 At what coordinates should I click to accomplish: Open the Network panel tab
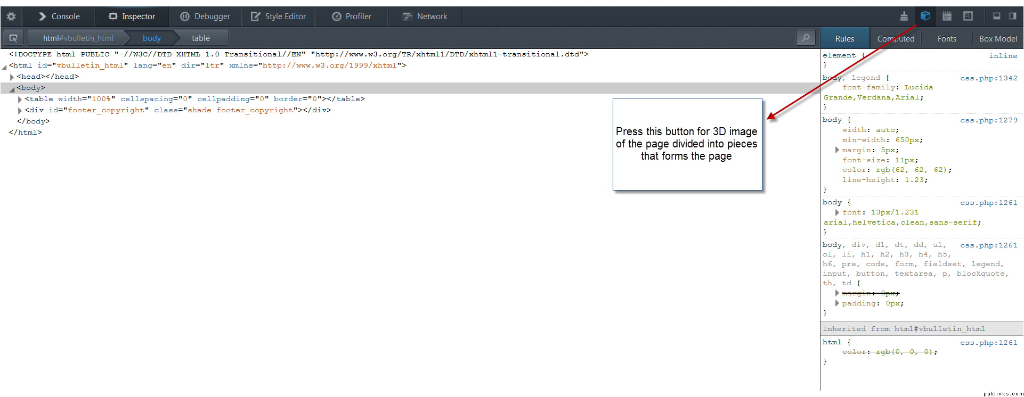coord(425,16)
